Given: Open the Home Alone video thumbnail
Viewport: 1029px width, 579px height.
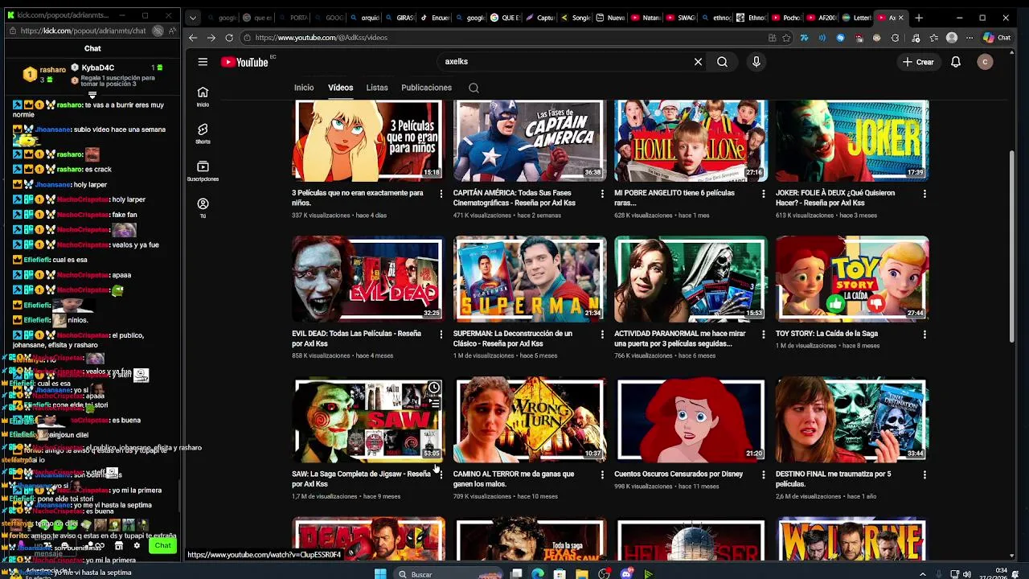Looking at the screenshot, I should point(691,140).
